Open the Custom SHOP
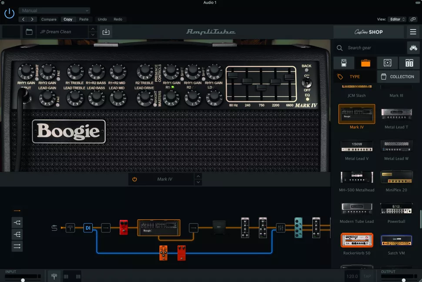The height and width of the screenshot is (282, 422). click(x=368, y=32)
